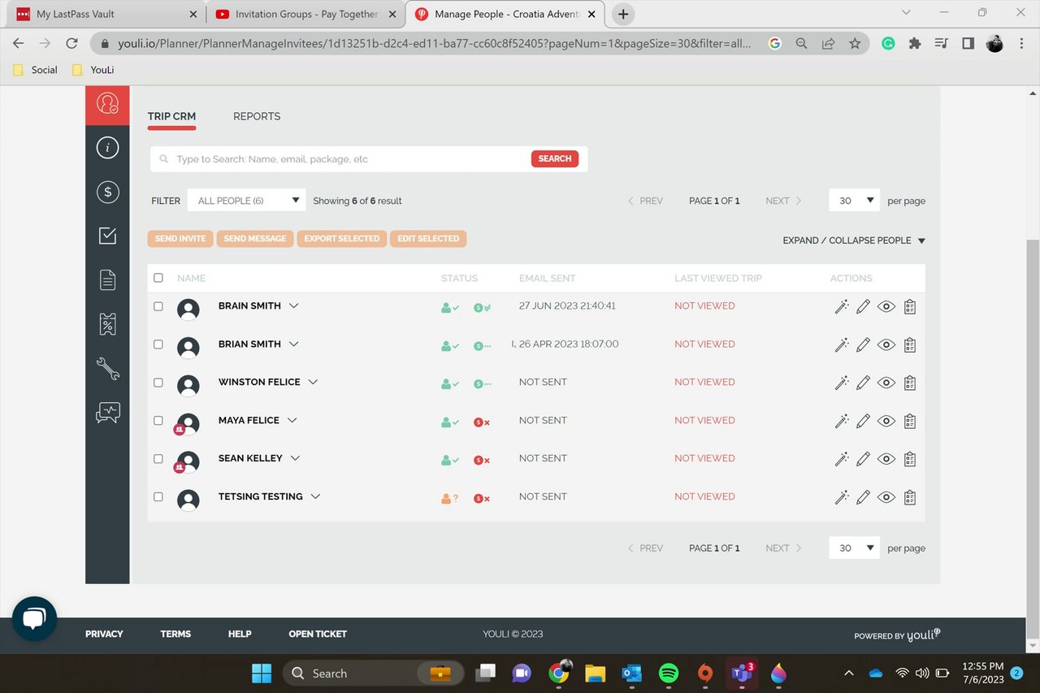The width and height of the screenshot is (1040, 693).
Task: Open File Explorer from the taskbar
Action: [x=596, y=673]
